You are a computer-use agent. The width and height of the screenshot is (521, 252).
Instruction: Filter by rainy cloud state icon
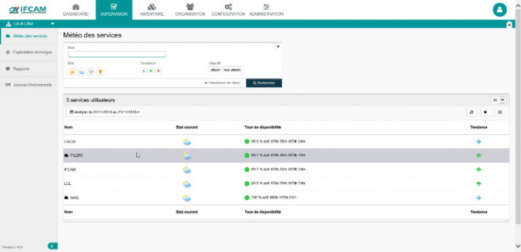91,72
